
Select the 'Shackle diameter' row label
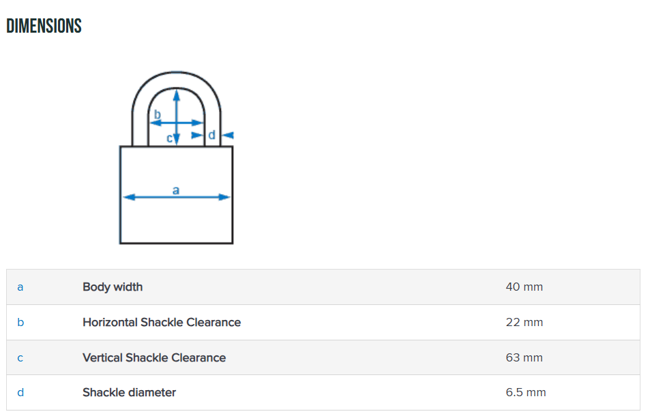(x=129, y=393)
